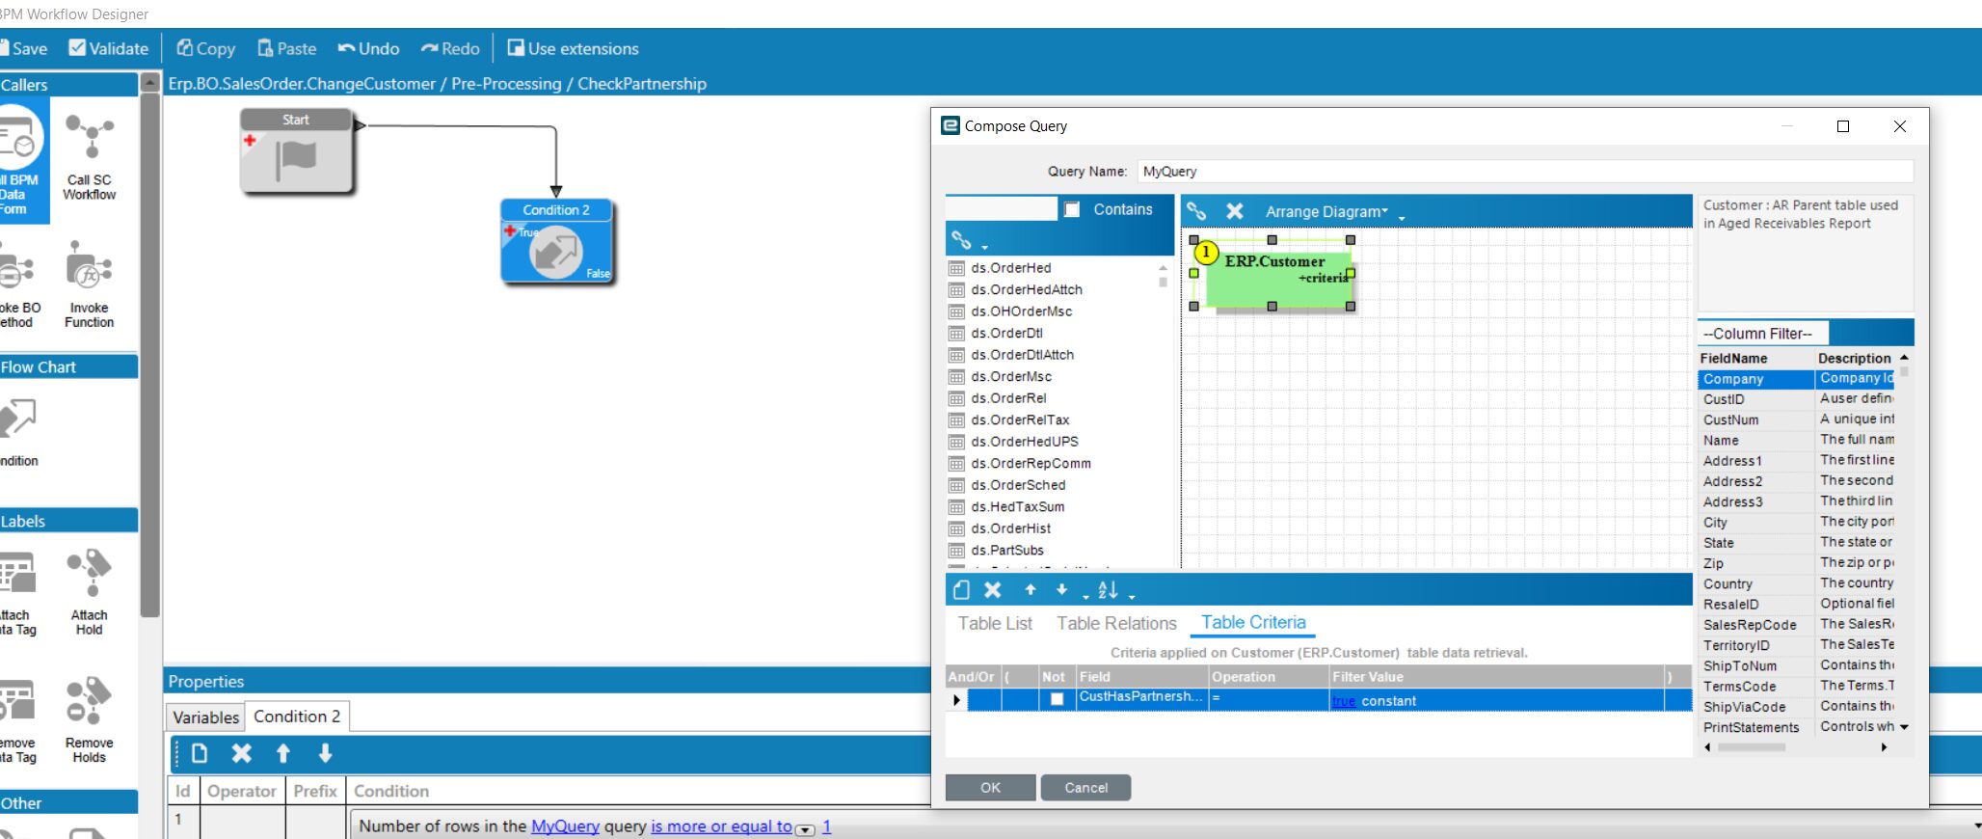Select ds.OrderRelTax in the table list
This screenshot has width=1982, height=839.
click(x=1020, y=419)
